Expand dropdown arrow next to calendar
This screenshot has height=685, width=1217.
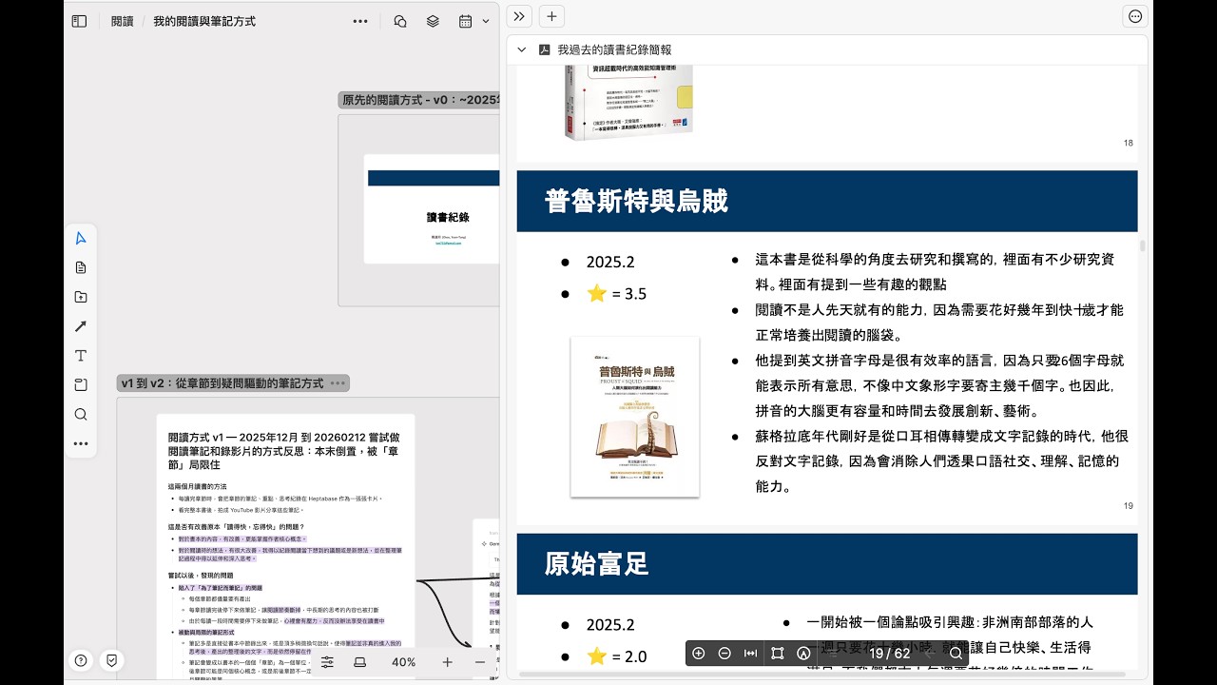click(486, 21)
